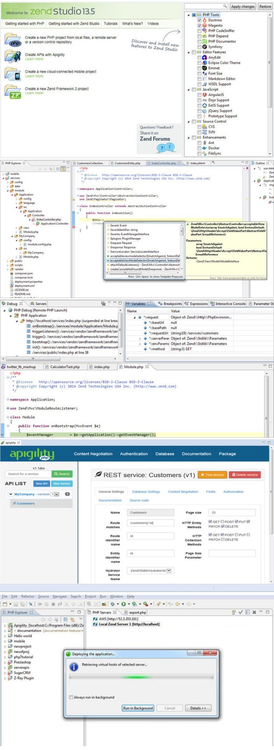Uncheck the Doctrine checkbox

point(199,20)
